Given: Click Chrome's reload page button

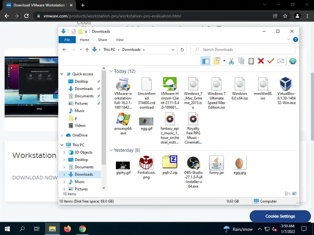Looking at the screenshot, I should [x=26, y=16].
